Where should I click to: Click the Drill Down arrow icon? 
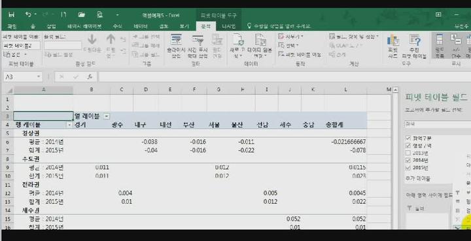click(x=92, y=40)
